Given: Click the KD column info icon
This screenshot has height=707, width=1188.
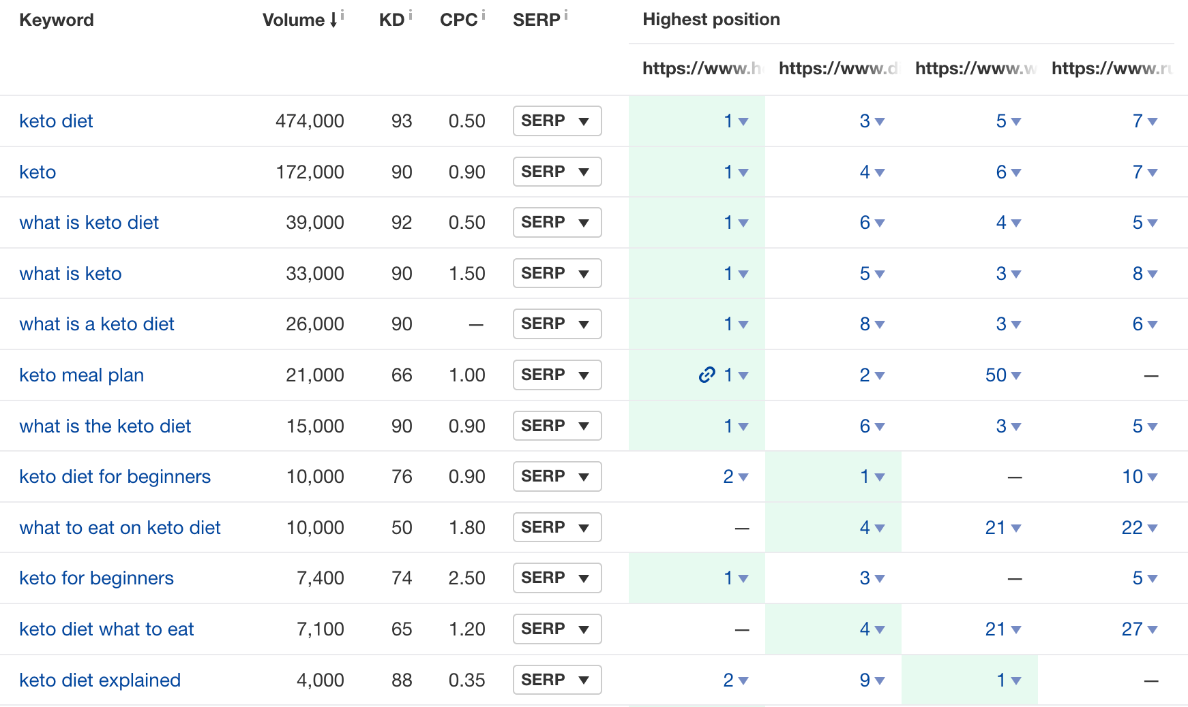Looking at the screenshot, I should (411, 14).
